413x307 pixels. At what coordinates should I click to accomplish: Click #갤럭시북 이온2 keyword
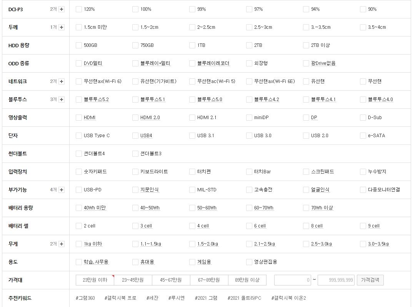289,298
